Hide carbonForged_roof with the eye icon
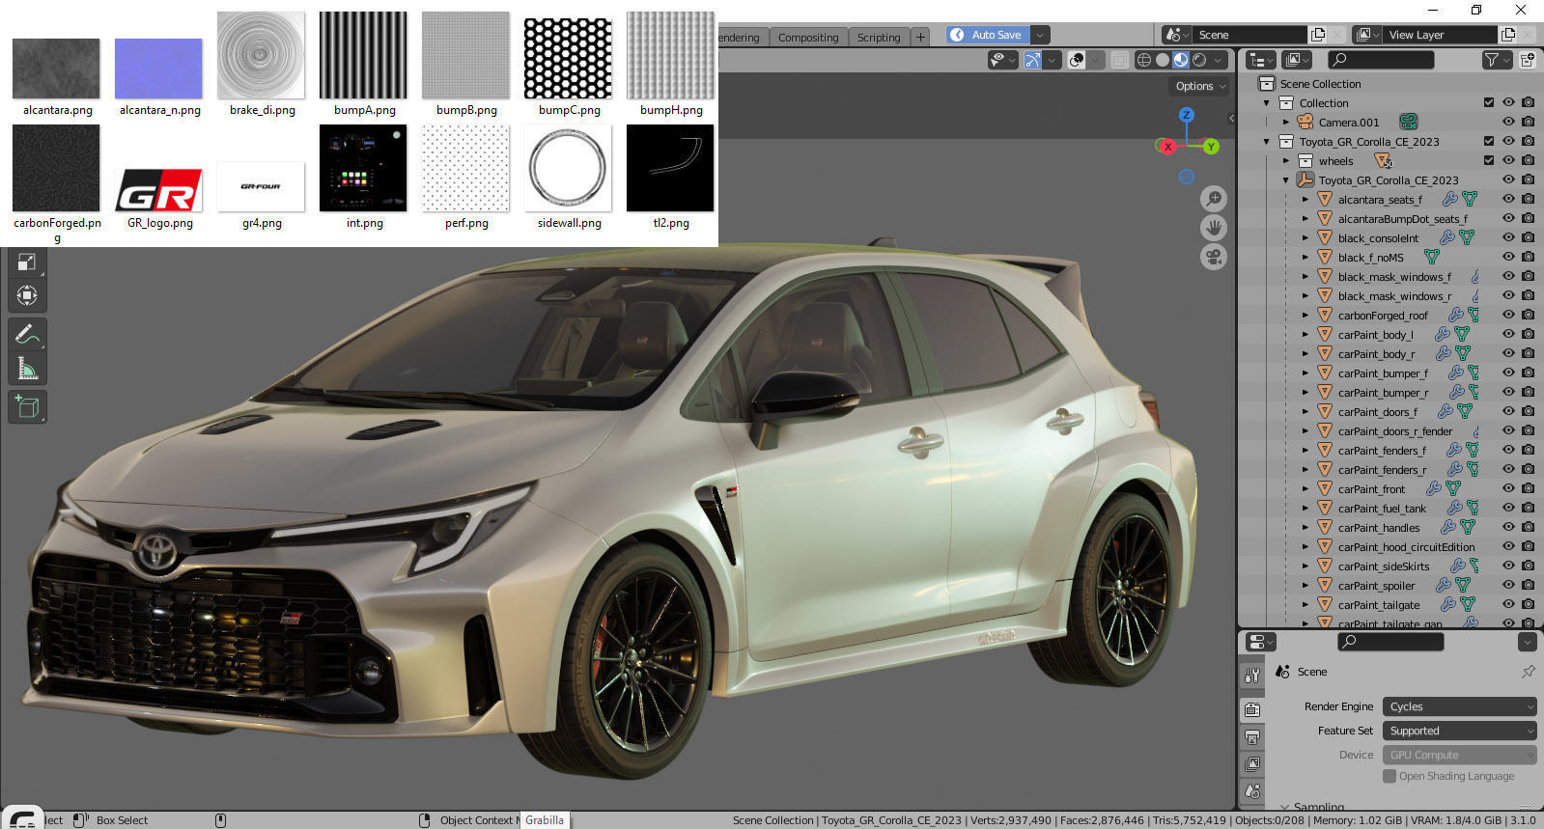This screenshot has height=829, width=1544. 1508,315
